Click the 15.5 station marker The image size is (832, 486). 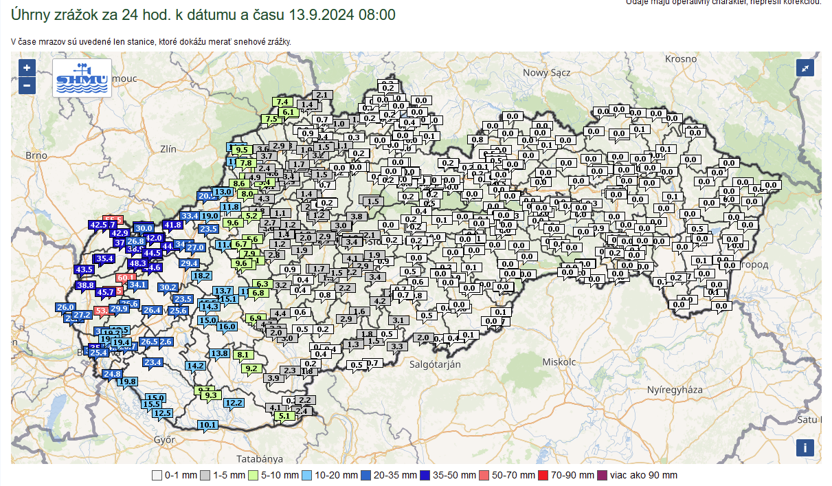(153, 405)
